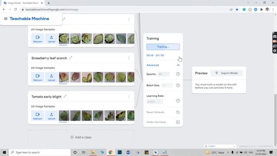Open Chrome extensions puzzle icon
Screen dimensions: 277x156
261,10
